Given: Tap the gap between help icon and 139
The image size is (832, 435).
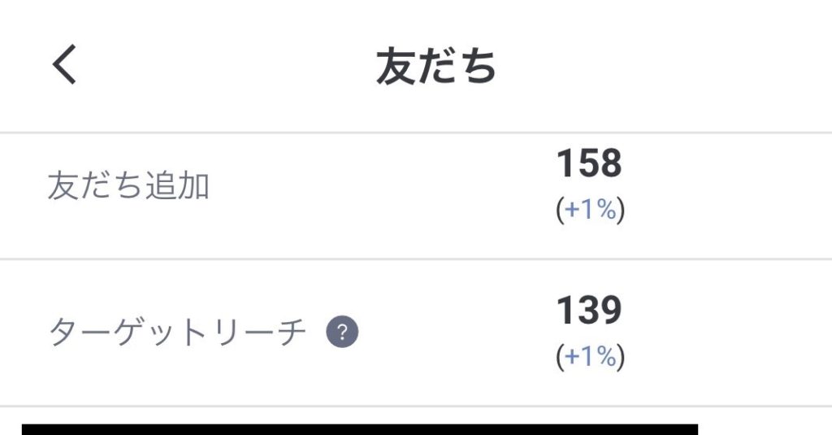Looking at the screenshot, I should click(x=457, y=333).
